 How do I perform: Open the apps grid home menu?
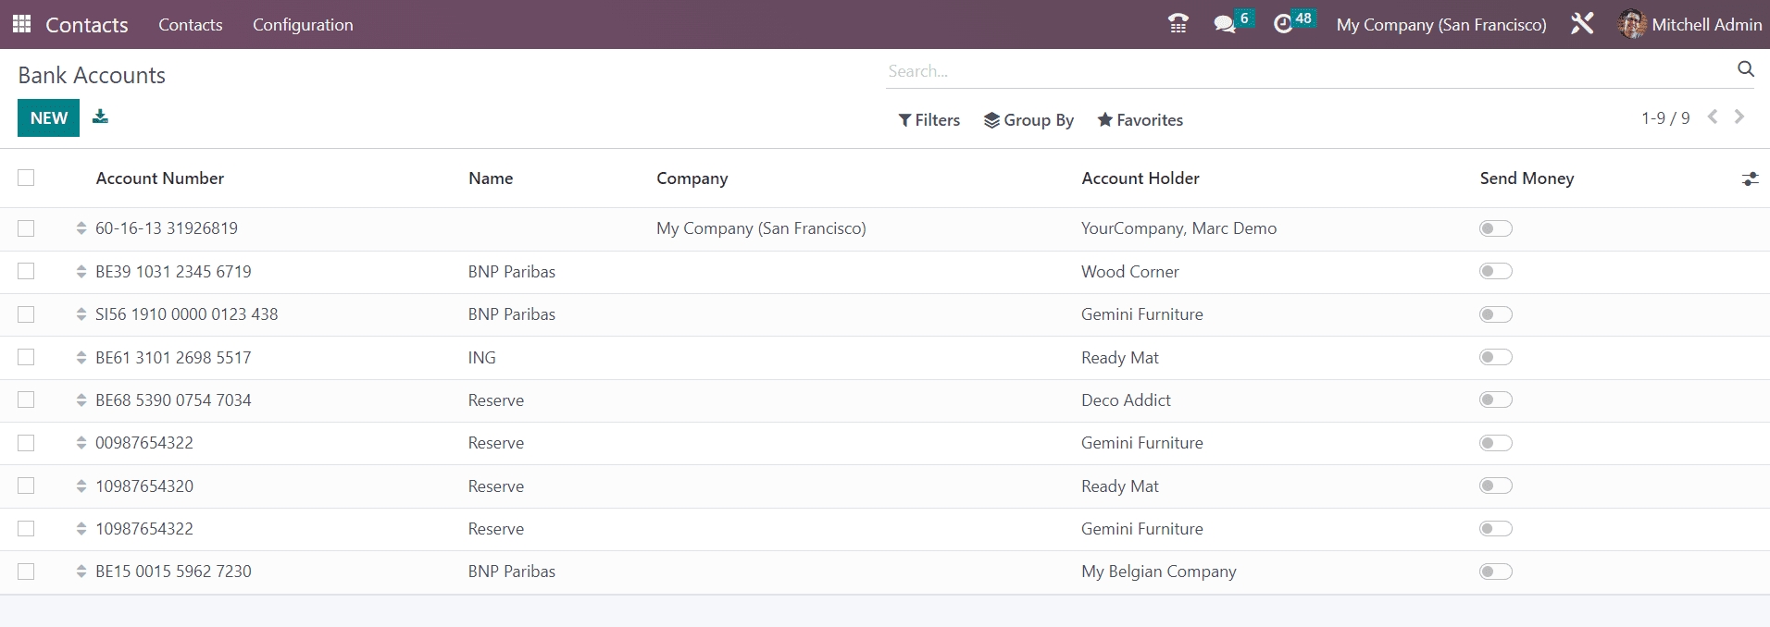pos(22,24)
